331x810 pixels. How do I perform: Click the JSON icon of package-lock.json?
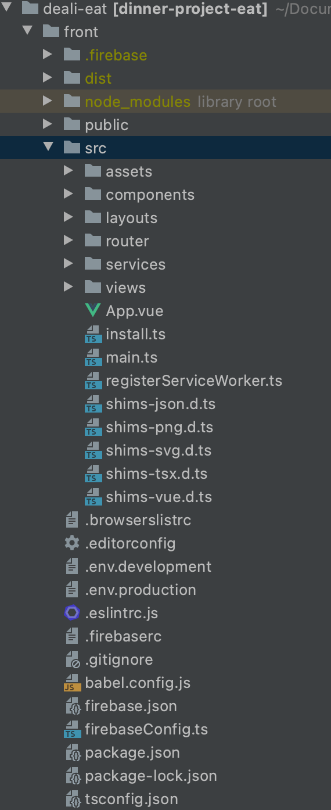pos(73,776)
